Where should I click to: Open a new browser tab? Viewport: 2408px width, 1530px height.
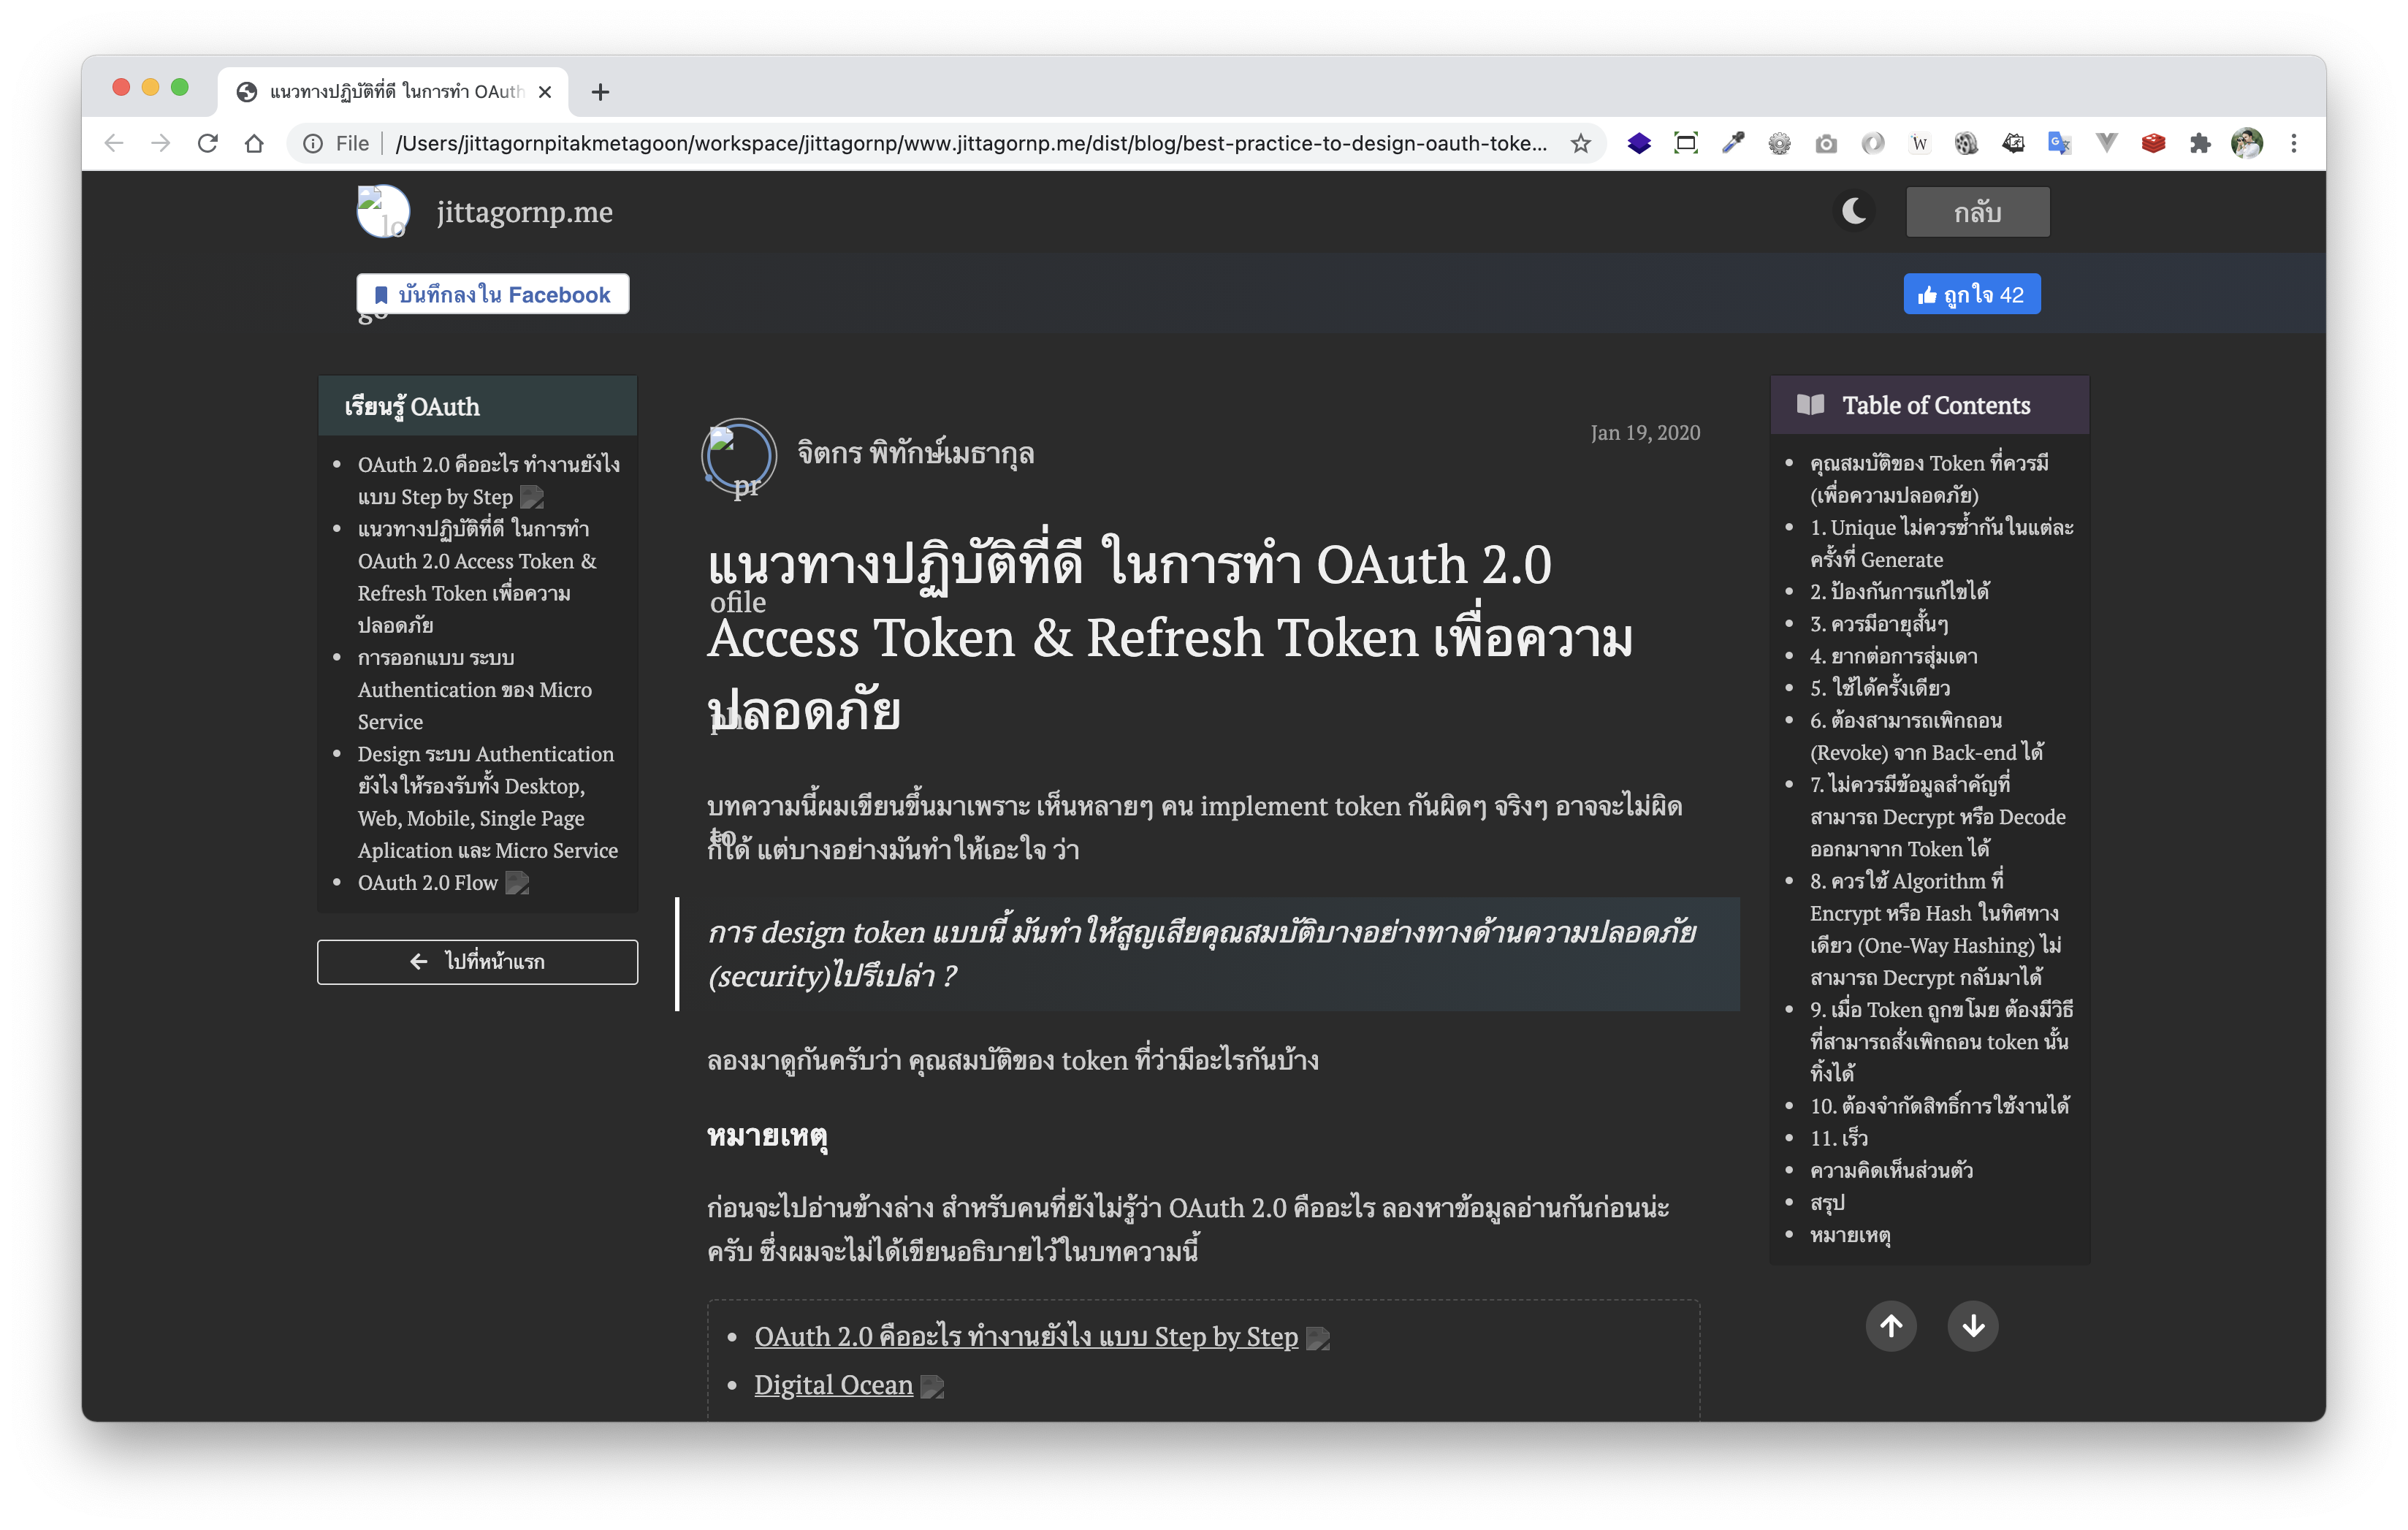point(600,92)
